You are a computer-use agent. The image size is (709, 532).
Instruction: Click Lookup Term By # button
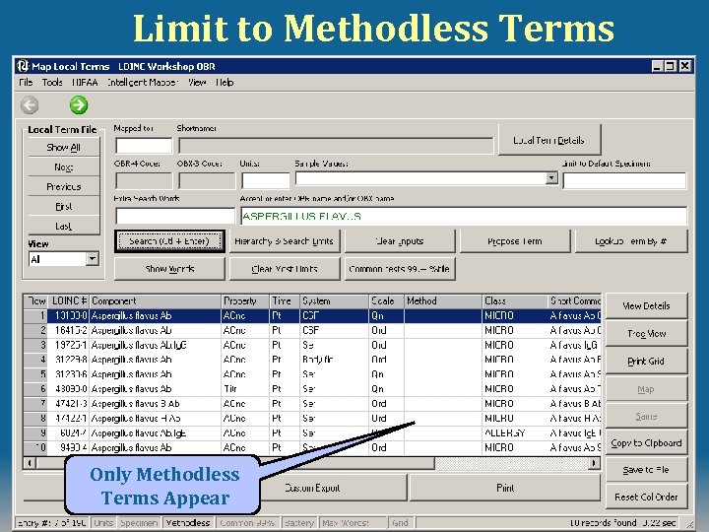631,241
